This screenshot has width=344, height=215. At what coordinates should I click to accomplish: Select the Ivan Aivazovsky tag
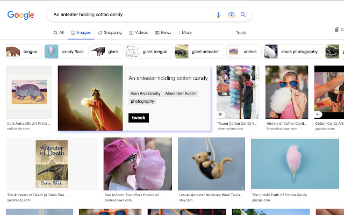click(x=146, y=94)
